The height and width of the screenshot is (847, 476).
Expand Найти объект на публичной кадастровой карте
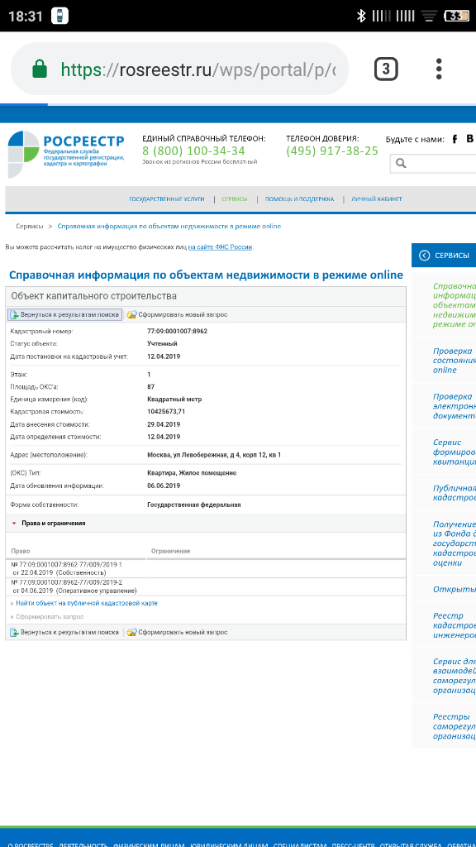tap(85, 603)
